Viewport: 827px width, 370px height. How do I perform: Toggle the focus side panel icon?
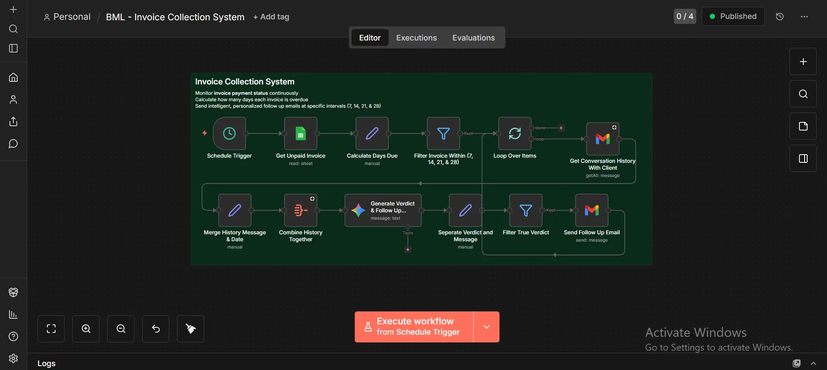[803, 159]
